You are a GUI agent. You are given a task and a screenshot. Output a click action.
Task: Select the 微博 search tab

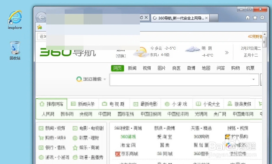click(x=191, y=68)
